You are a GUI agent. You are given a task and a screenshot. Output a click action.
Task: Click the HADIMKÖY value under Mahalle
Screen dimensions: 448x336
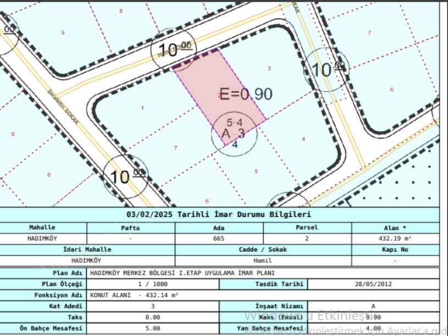pyautogui.click(x=42, y=239)
